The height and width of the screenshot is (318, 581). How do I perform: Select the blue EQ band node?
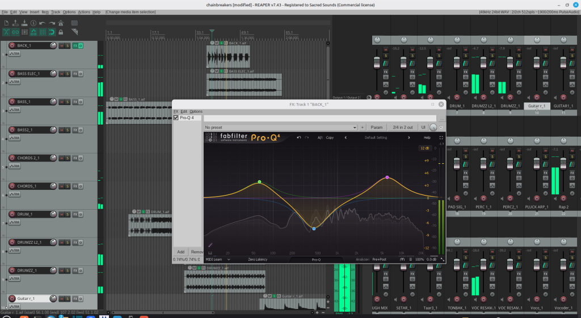(314, 229)
